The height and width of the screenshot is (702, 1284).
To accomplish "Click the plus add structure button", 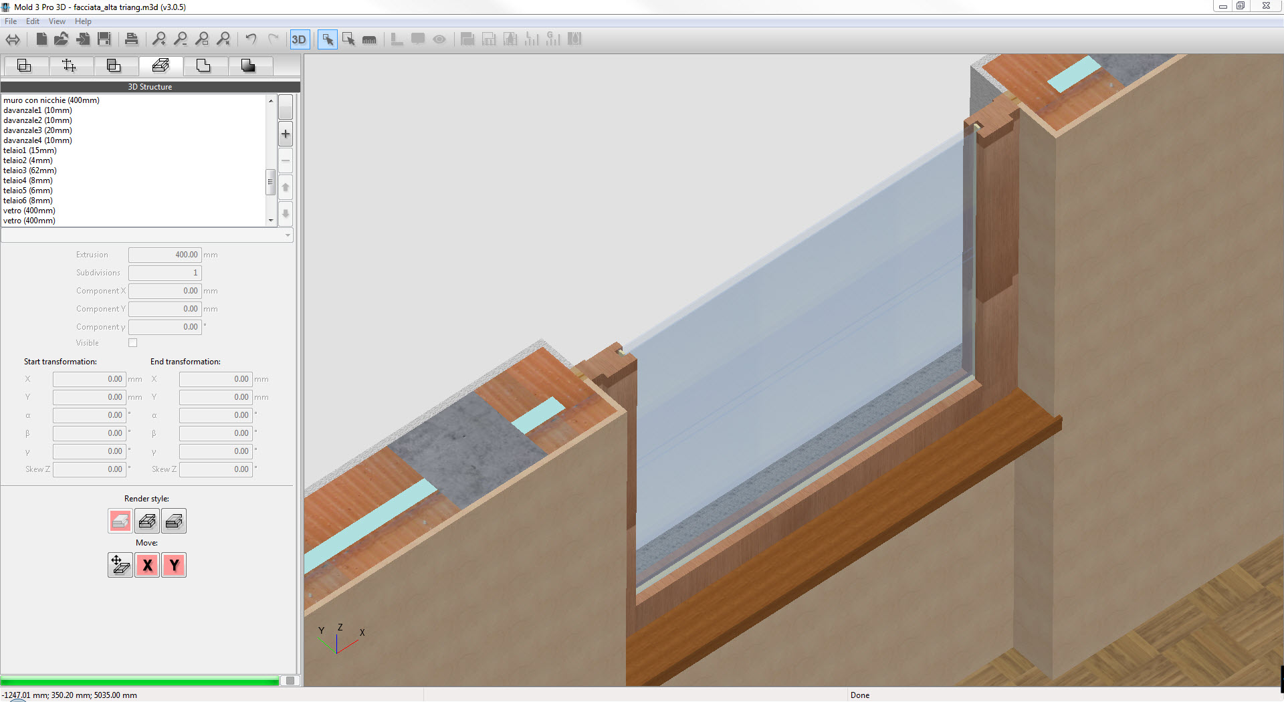I will click(286, 134).
